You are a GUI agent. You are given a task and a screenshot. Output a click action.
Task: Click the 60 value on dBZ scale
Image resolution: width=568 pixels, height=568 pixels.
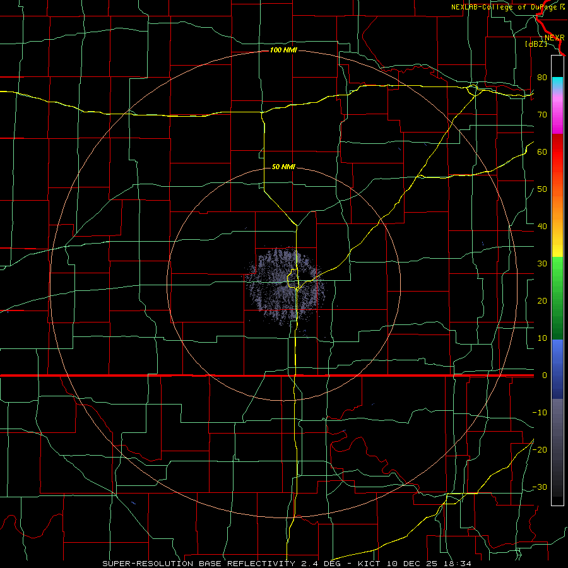point(542,151)
